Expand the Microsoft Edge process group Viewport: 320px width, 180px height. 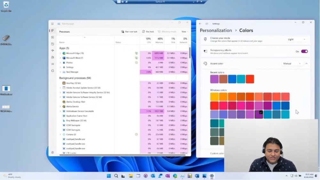(x=60, y=53)
